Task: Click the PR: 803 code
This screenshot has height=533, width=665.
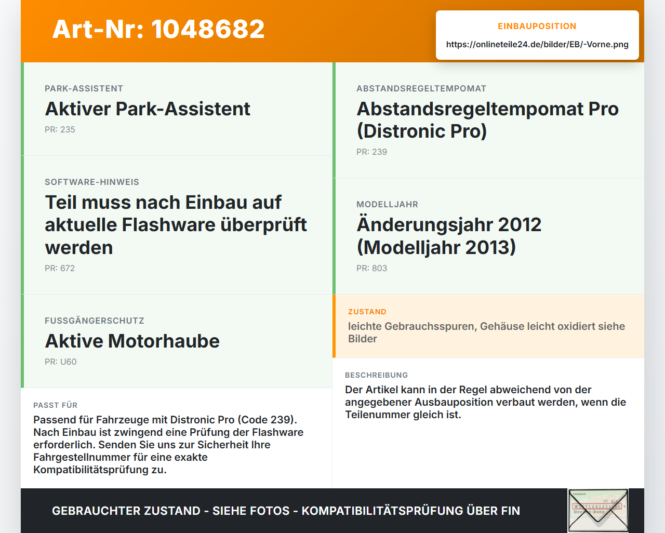Action: click(x=371, y=268)
